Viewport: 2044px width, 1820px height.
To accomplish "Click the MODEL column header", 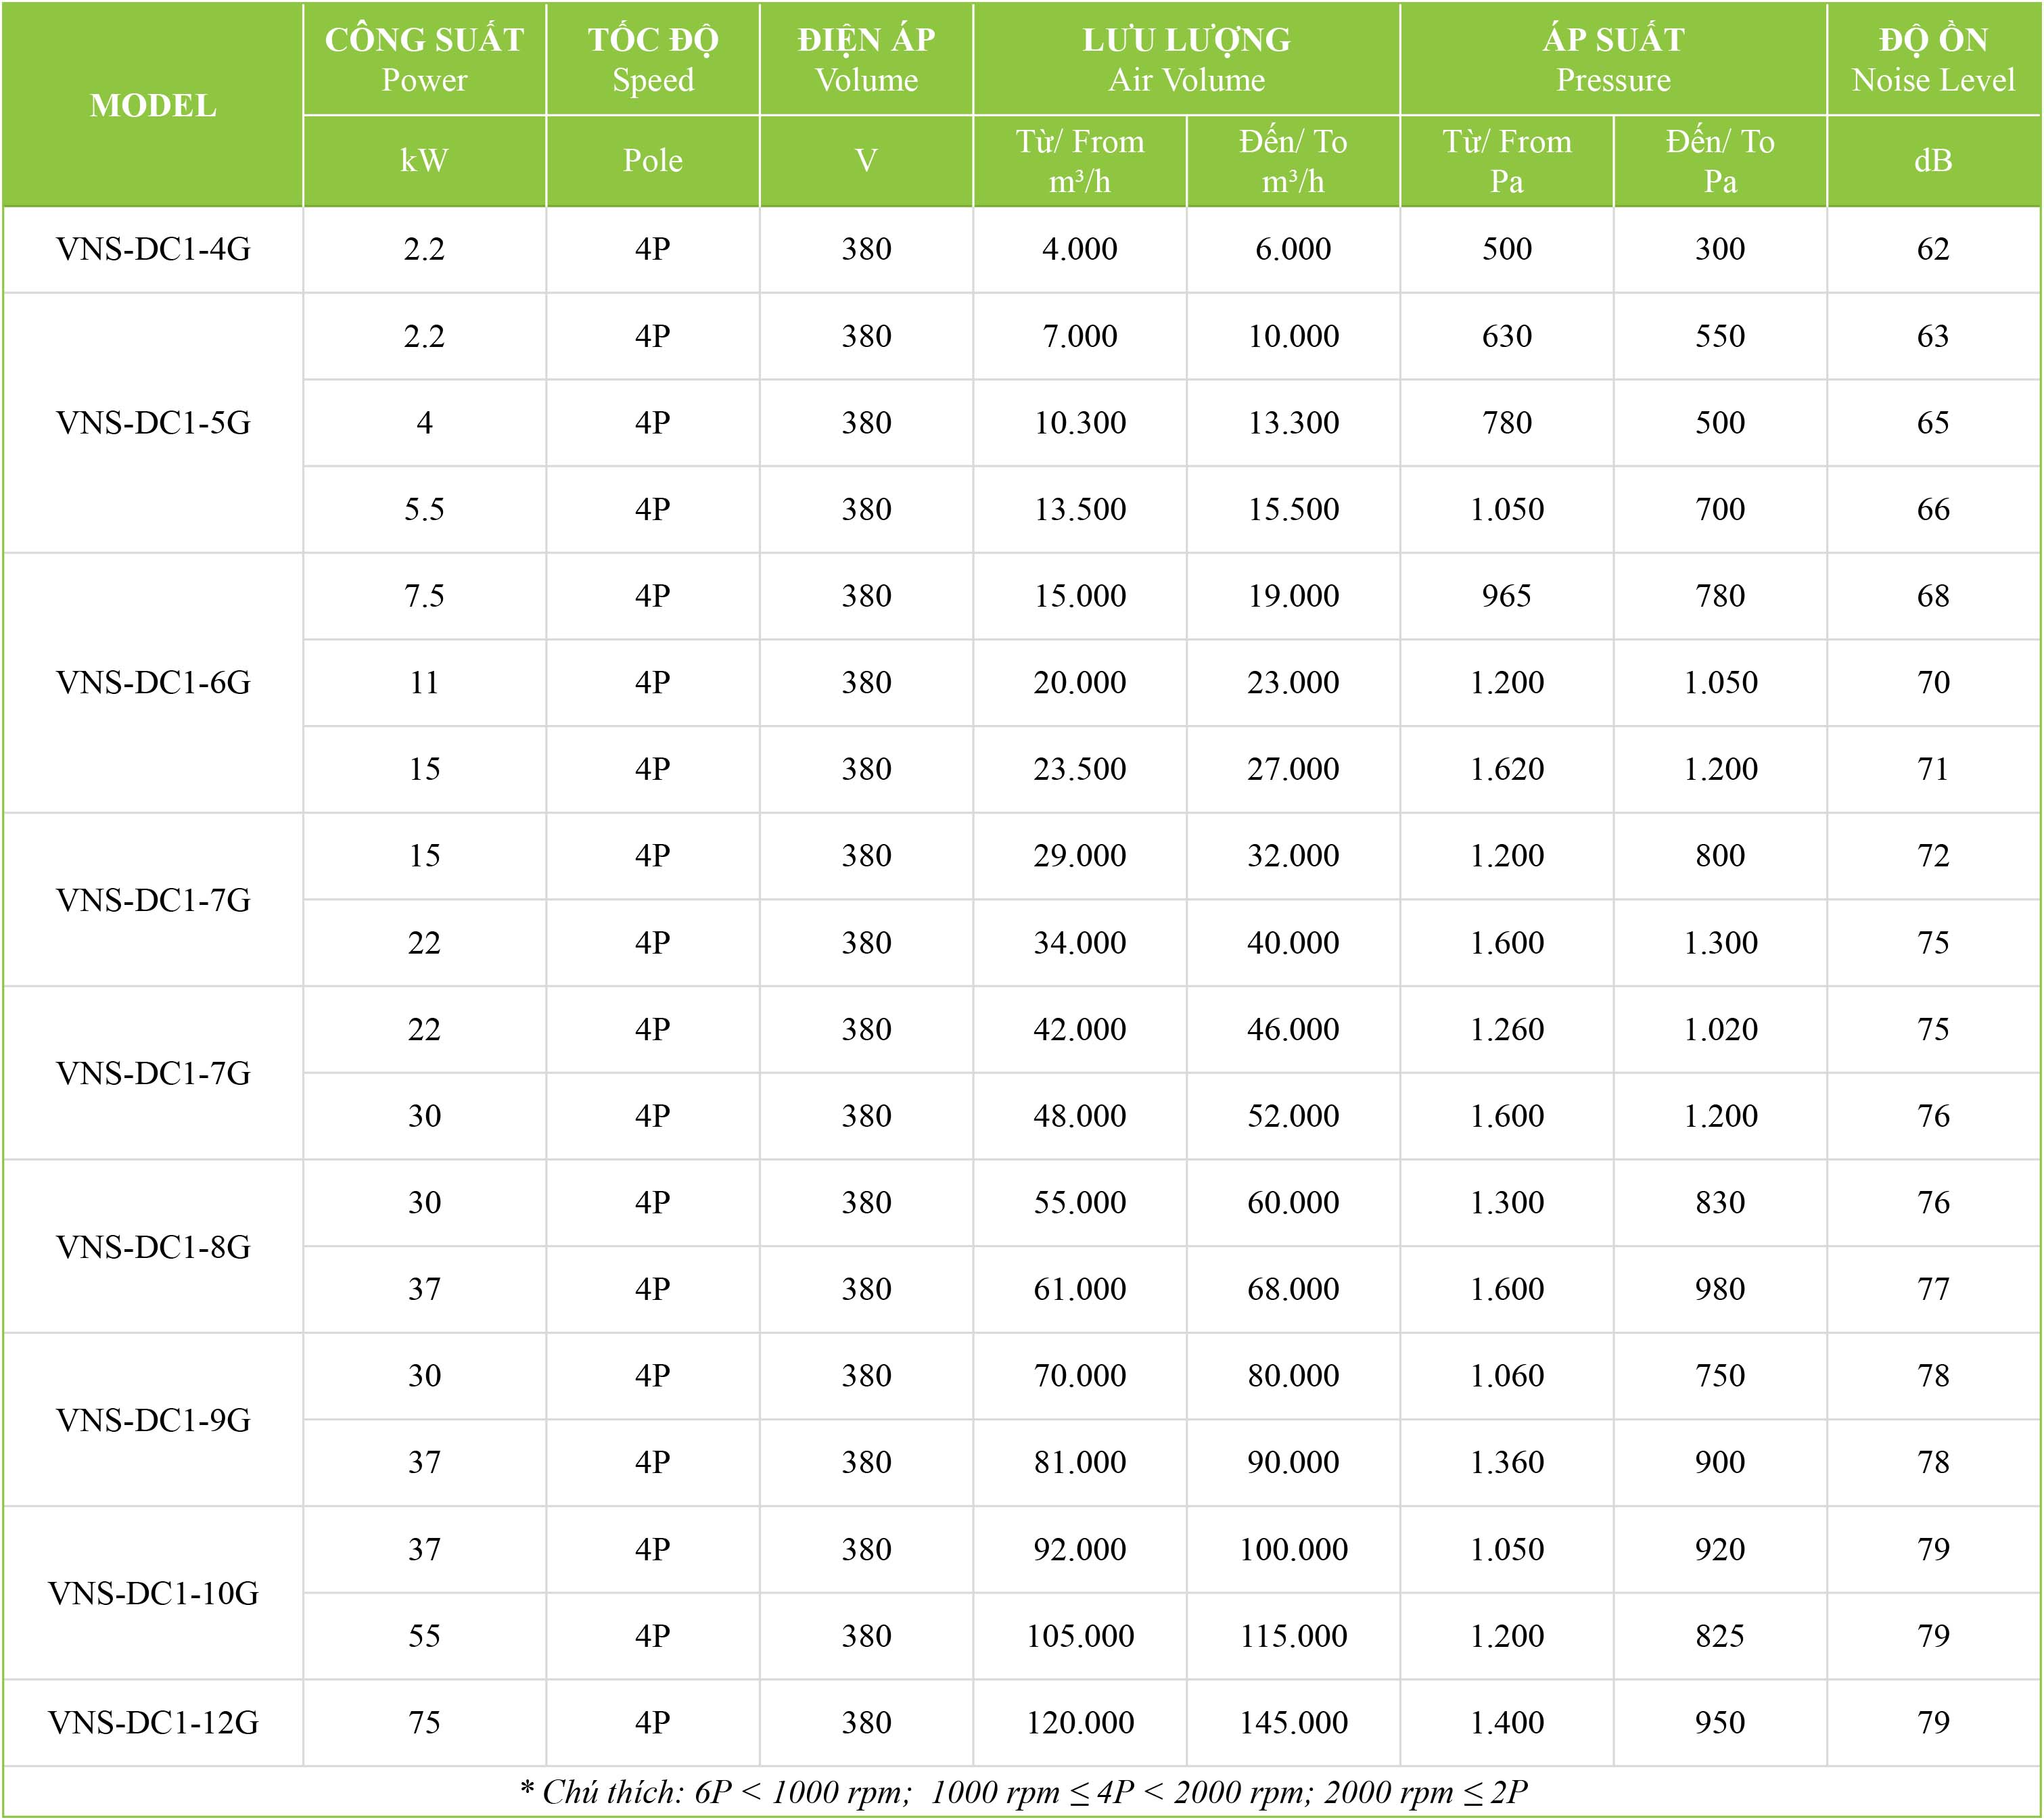I will (x=153, y=105).
